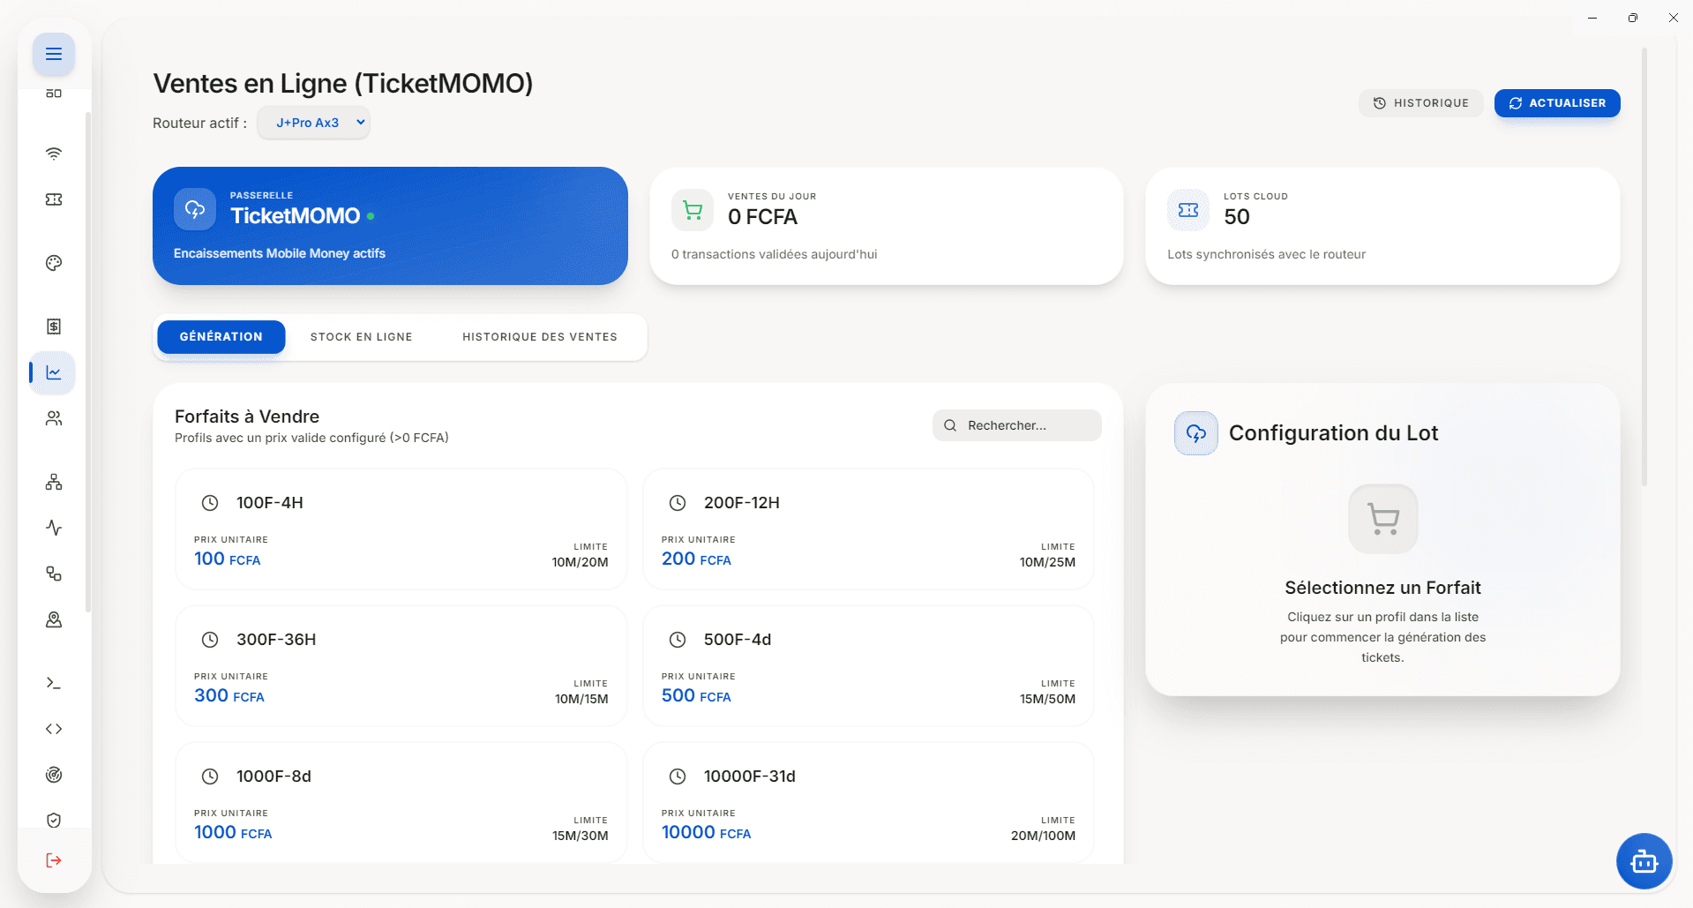This screenshot has height=908, width=1693.
Task: Click 'Sélectionnez un Forfait' heading
Action: [x=1383, y=588]
